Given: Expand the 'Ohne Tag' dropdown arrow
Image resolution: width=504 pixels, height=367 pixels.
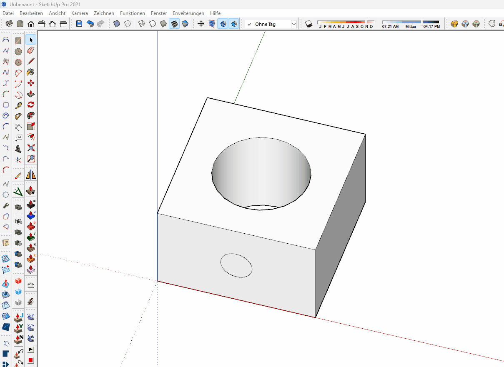Looking at the screenshot, I should (x=294, y=24).
